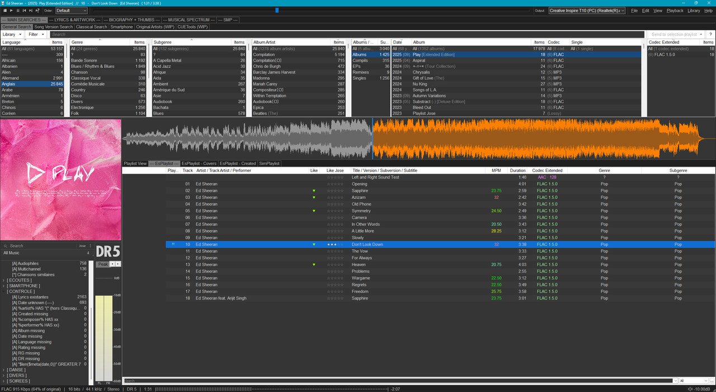Click the Peak meter mode button

pos(102,264)
